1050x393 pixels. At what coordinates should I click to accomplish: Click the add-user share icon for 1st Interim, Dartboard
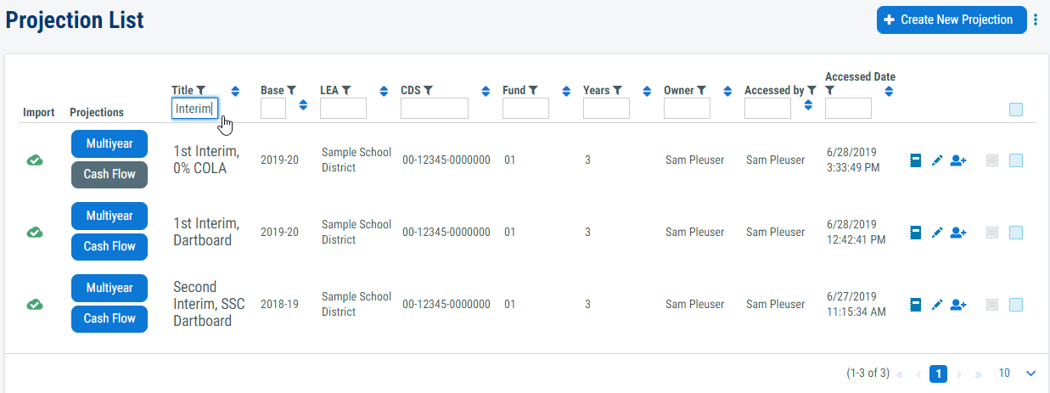958,232
